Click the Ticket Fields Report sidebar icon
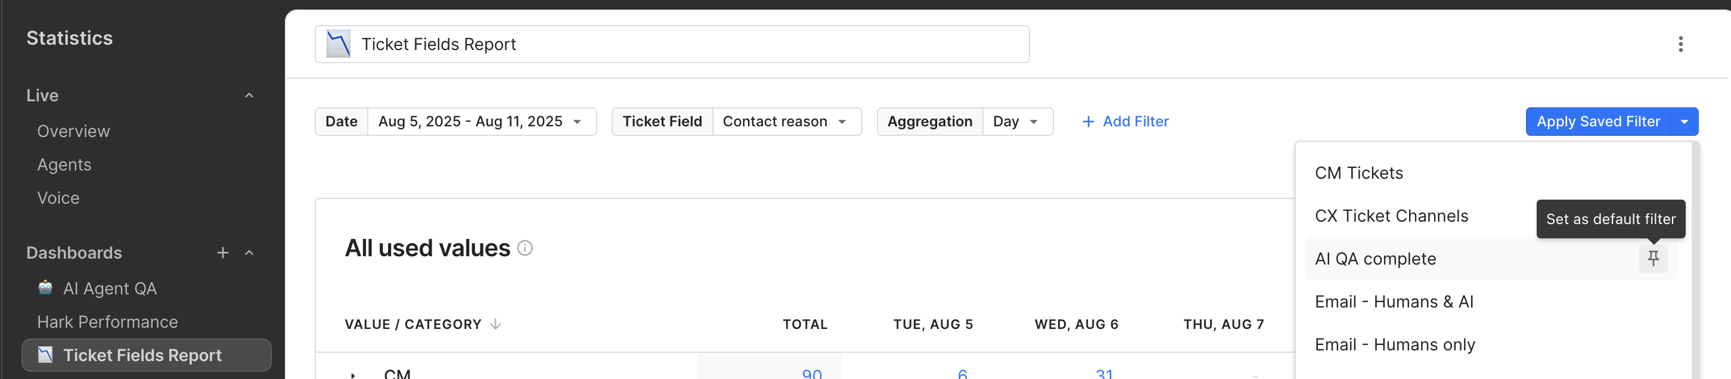 (x=45, y=355)
